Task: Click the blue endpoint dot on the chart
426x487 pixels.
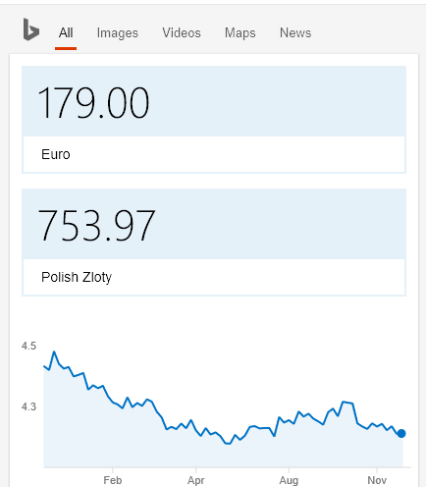Action: tap(401, 433)
